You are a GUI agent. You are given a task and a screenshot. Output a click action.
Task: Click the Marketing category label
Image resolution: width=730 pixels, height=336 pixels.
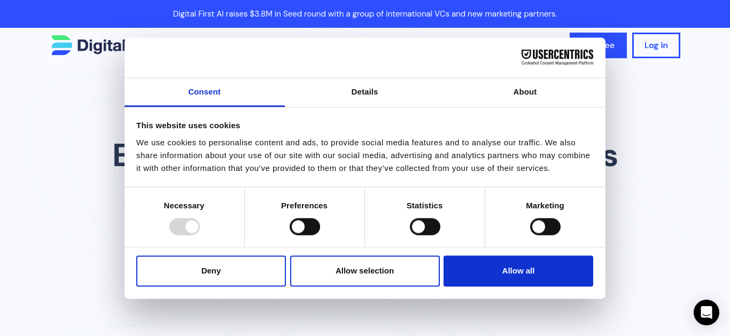point(545,206)
